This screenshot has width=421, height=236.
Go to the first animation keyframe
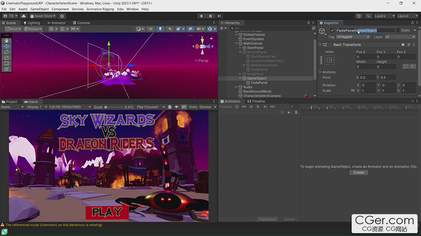tap(244, 107)
